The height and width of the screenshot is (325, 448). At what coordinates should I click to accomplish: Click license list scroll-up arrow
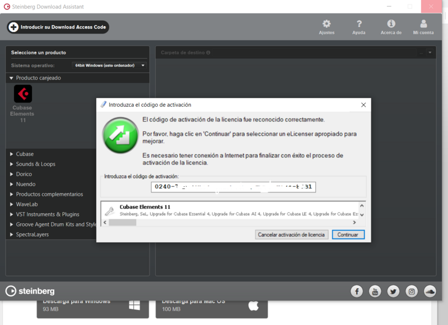[x=362, y=206]
